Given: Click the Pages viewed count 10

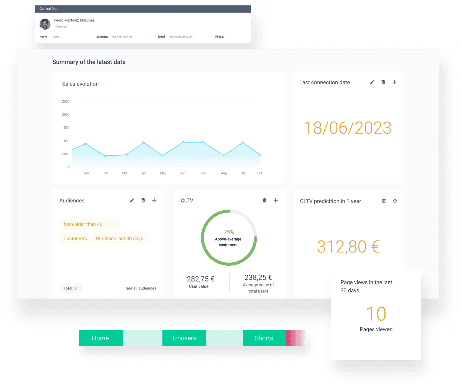Looking at the screenshot, I should click(376, 314).
